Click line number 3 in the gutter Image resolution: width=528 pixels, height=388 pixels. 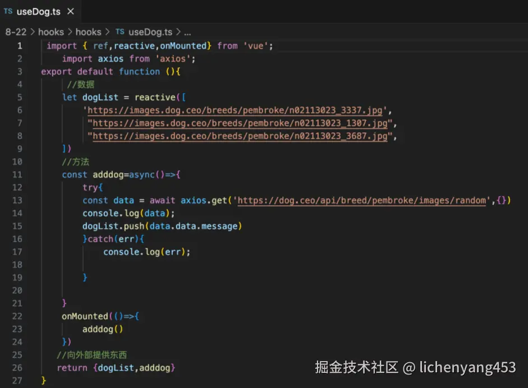point(20,72)
